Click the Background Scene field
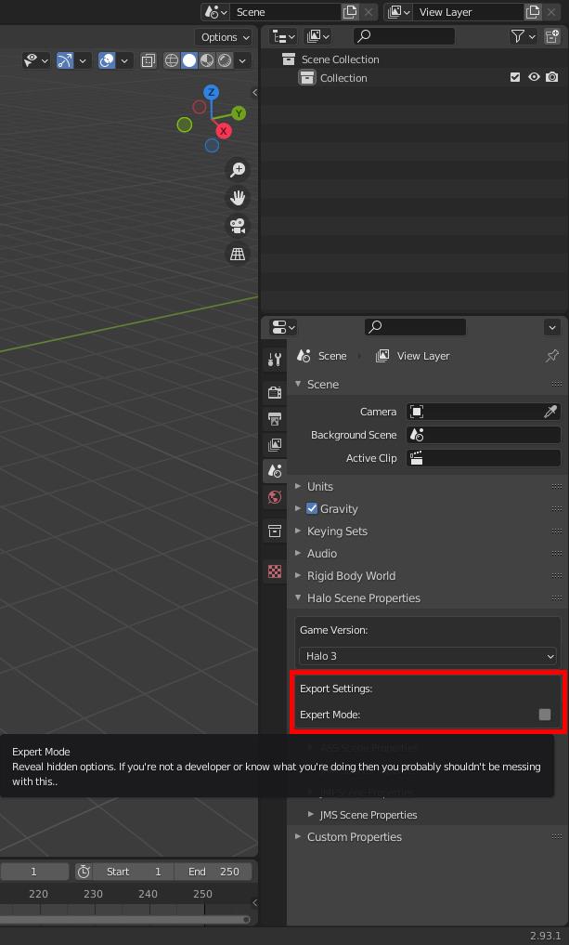The image size is (569, 945). click(484, 435)
